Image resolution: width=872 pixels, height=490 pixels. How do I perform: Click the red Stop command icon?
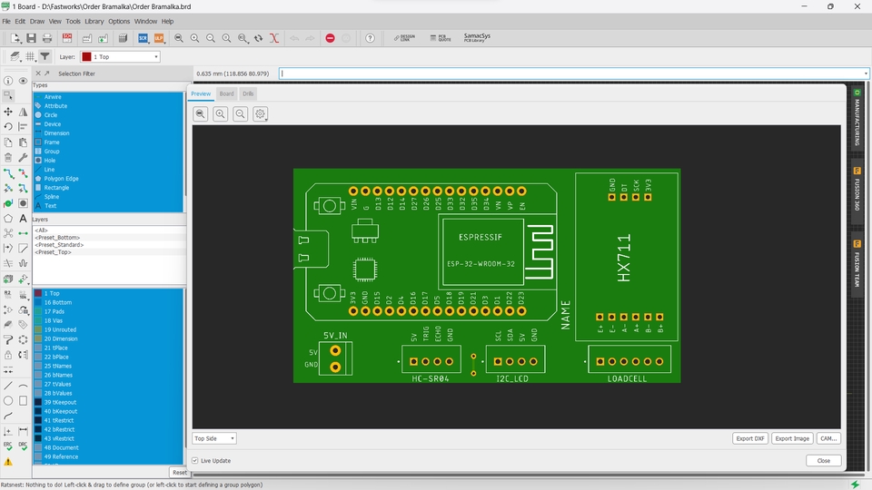(330, 38)
